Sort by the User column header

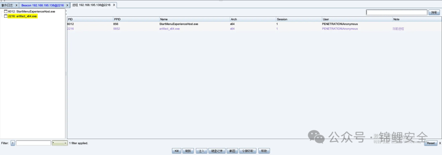[357, 19]
